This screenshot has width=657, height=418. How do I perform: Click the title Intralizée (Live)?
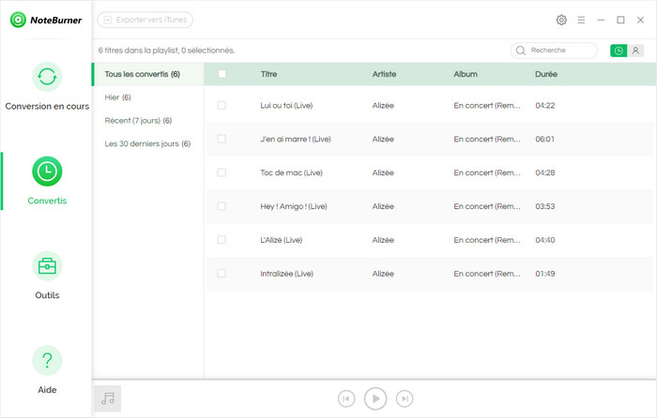coord(286,274)
